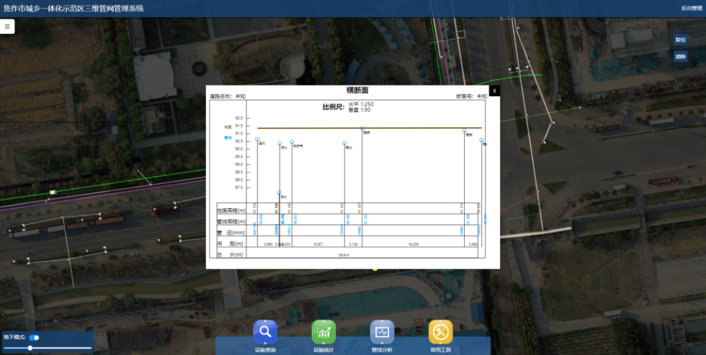Click the lowest pipe marker near 87.5
Viewport: 706px width, 355px height.
279,193
